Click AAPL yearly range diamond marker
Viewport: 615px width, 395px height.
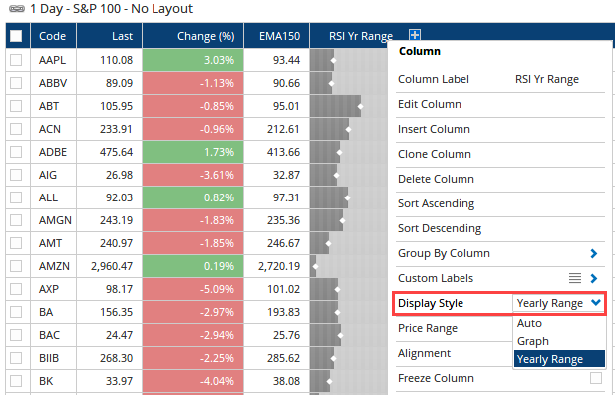[x=333, y=61]
